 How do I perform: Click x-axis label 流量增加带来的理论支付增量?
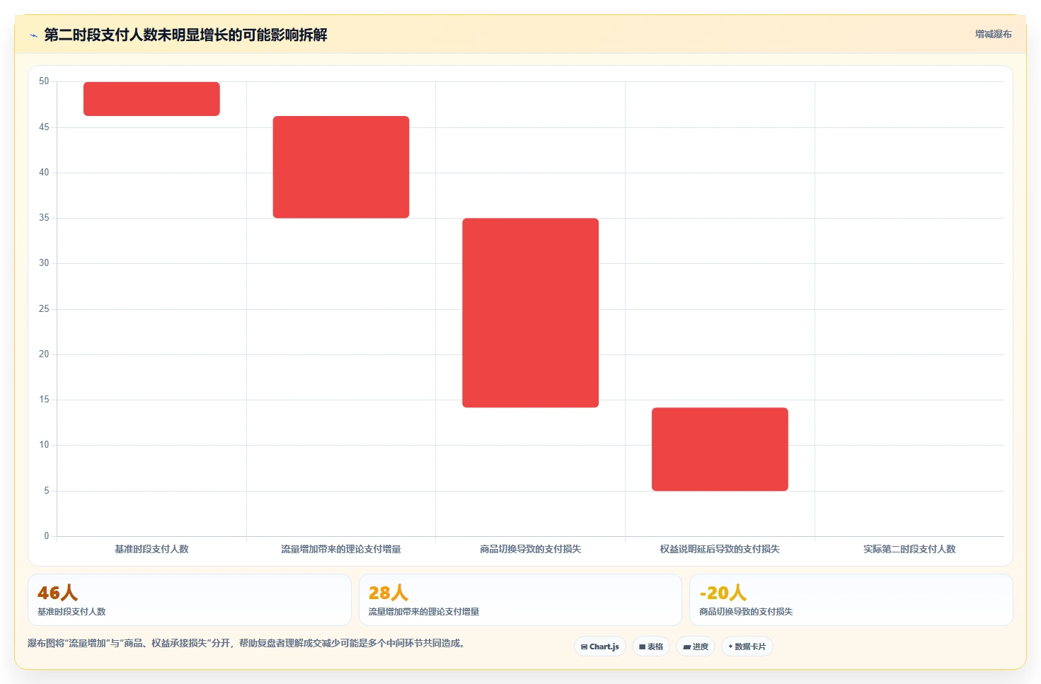click(341, 549)
